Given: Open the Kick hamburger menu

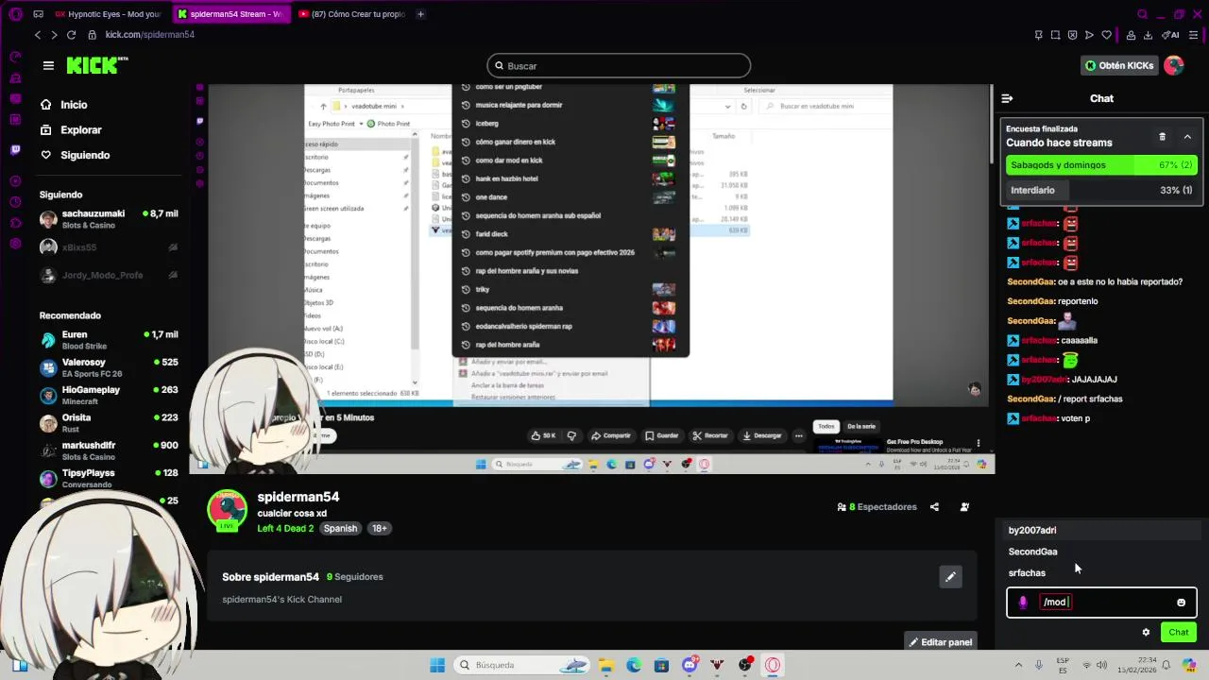Looking at the screenshot, I should [x=48, y=65].
